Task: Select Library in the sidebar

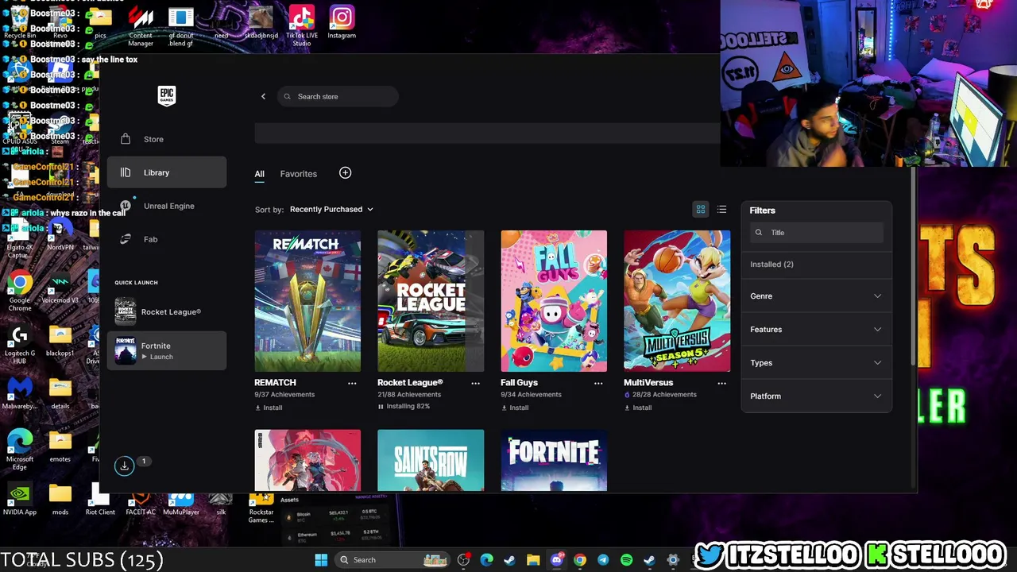Action: click(167, 172)
